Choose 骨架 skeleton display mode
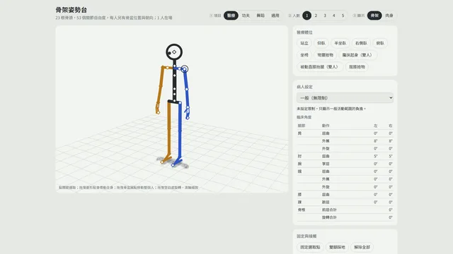The width and height of the screenshot is (453, 254). click(x=374, y=16)
